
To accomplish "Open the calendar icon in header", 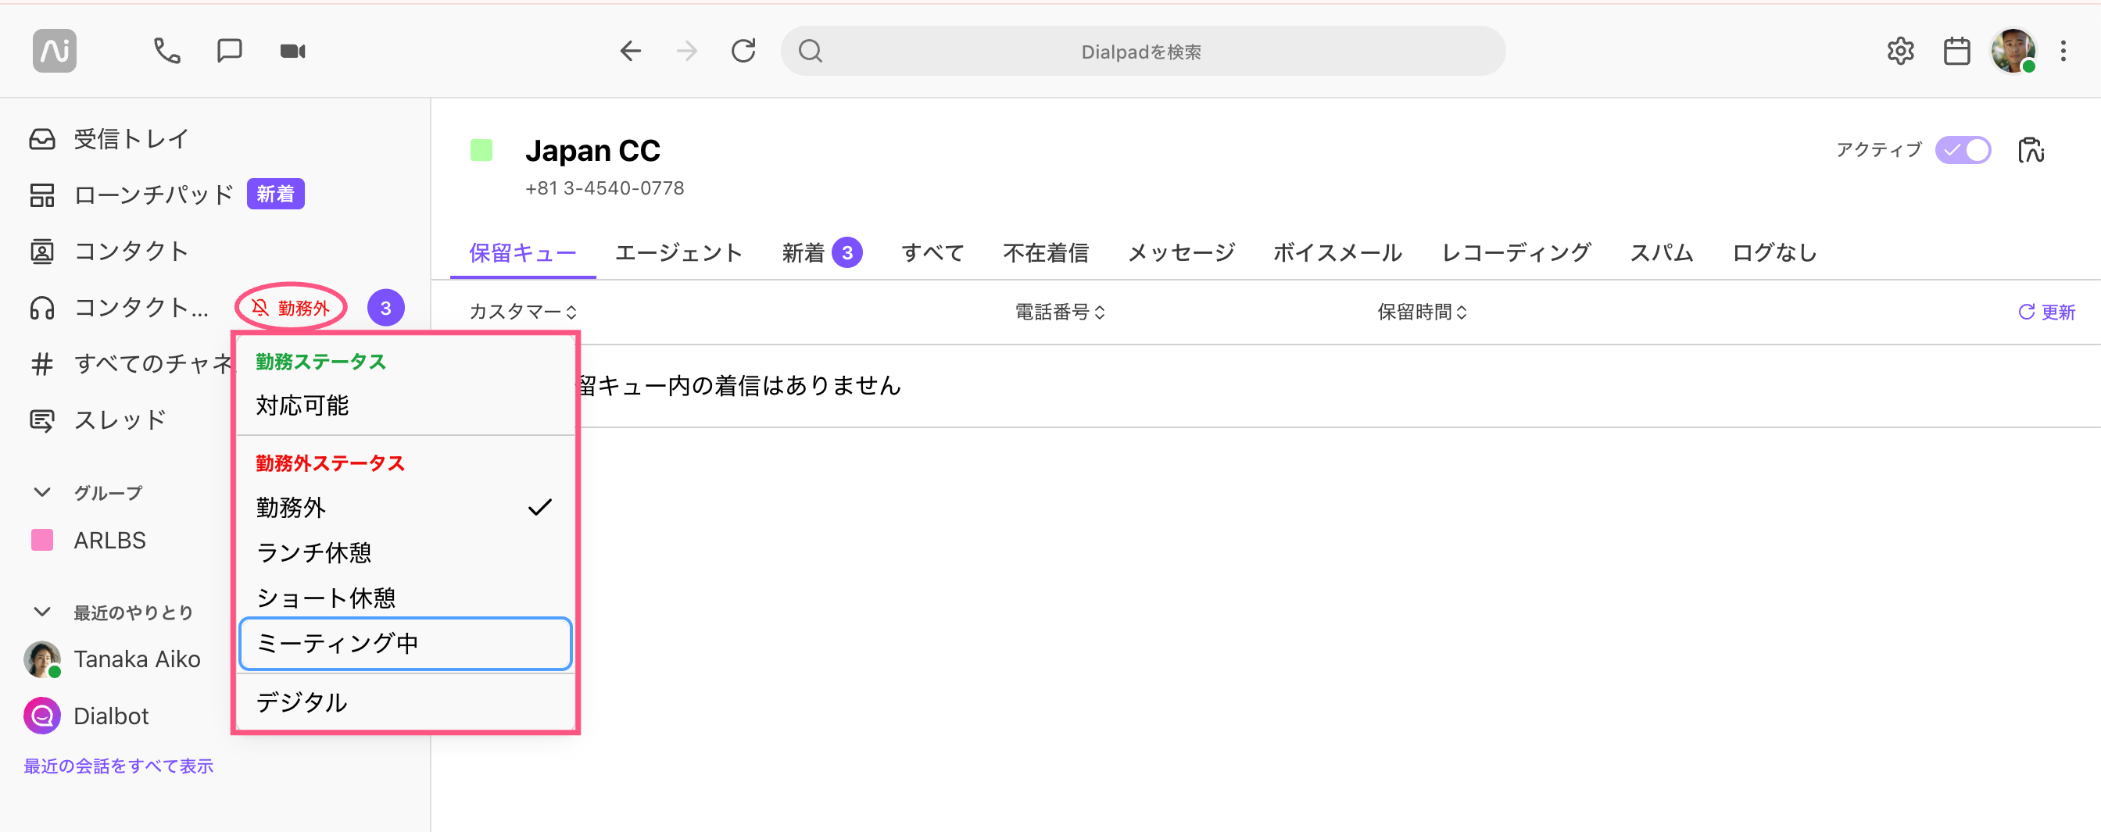I will tap(1956, 52).
